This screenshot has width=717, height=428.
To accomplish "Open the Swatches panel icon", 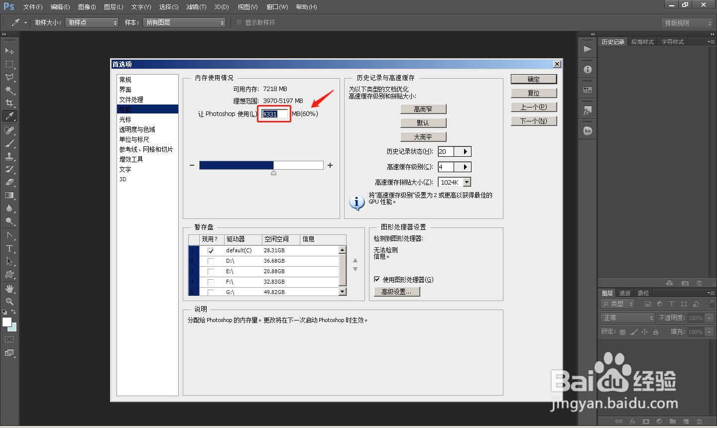I will coord(588,90).
